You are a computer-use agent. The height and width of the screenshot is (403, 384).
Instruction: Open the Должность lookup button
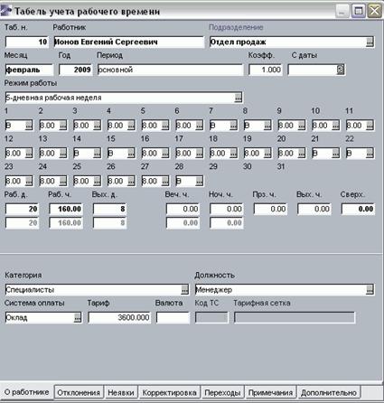(370, 290)
